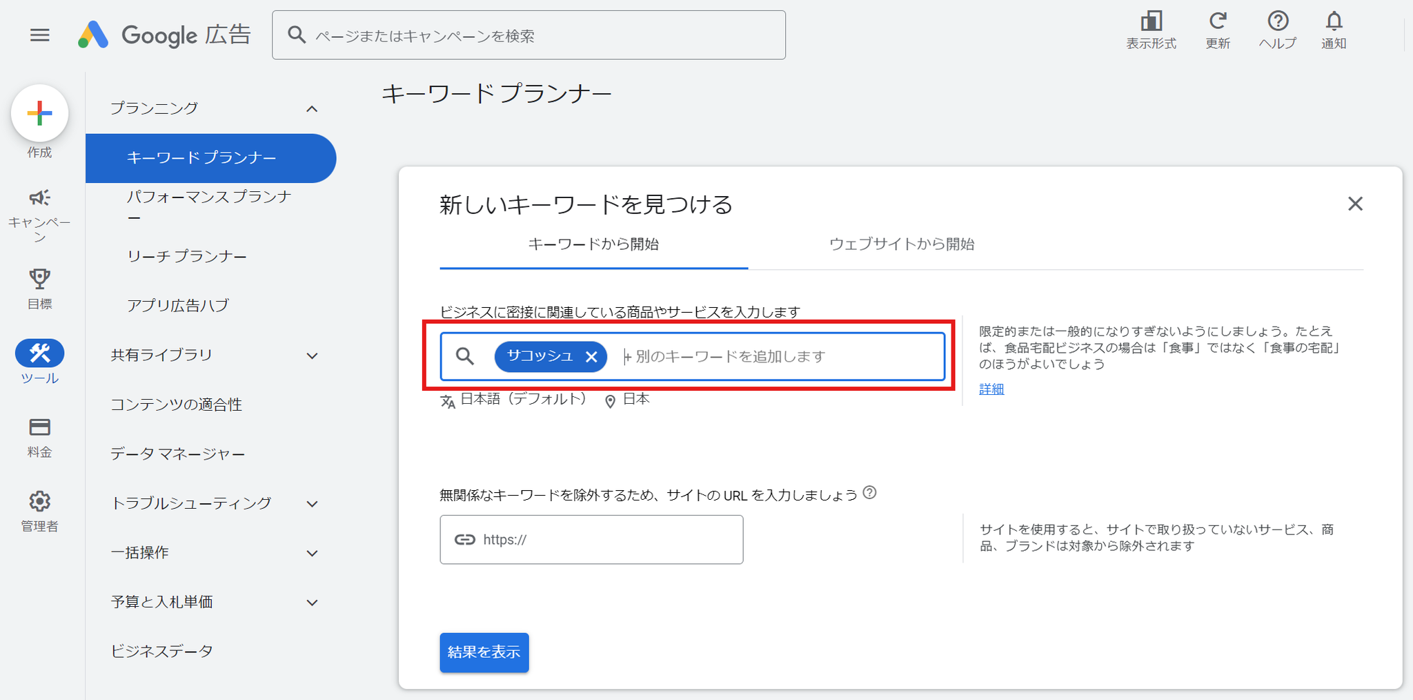Close the 新しいキーワードを見つける panel
1413x700 pixels.
1355,204
